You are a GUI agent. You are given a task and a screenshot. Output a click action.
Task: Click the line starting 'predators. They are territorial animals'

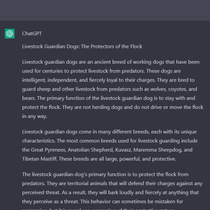[x=112, y=183]
